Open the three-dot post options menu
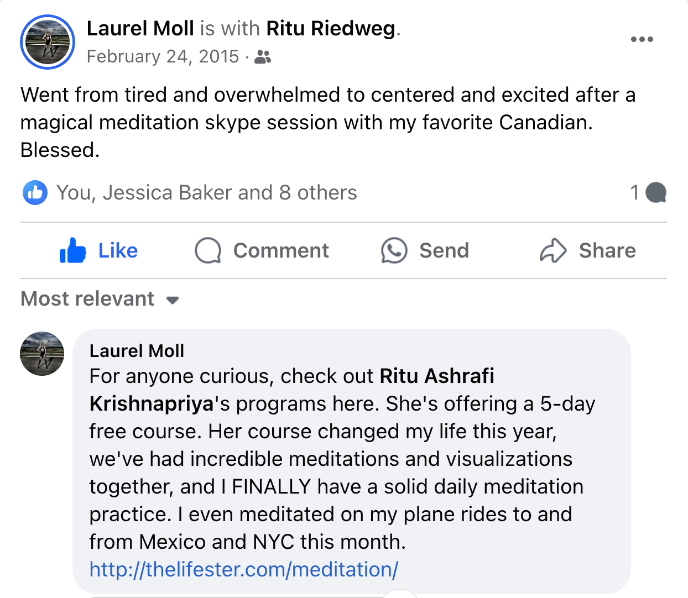This screenshot has height=598, width=688. [x=642, y=39]
